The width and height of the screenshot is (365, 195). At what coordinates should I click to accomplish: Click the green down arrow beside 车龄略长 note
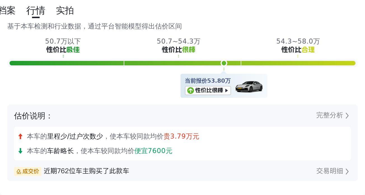[20, 151]
